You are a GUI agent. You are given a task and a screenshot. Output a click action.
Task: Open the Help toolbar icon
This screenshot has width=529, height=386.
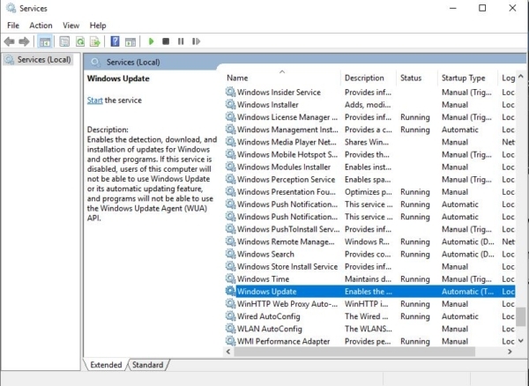[x=115, y=41]
